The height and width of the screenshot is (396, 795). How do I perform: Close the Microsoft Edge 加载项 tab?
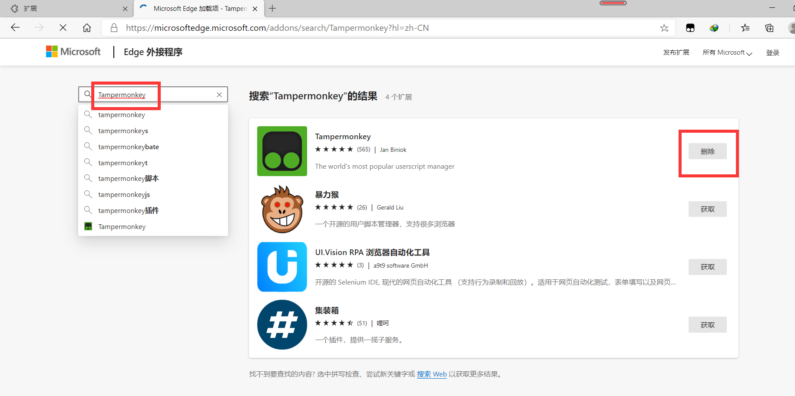tap(255, 9)
